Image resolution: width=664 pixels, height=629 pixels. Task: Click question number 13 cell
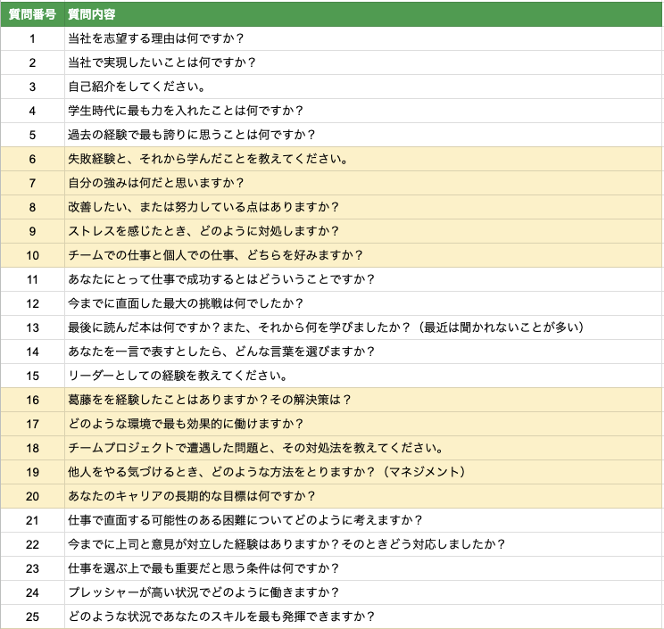[33, 327]
